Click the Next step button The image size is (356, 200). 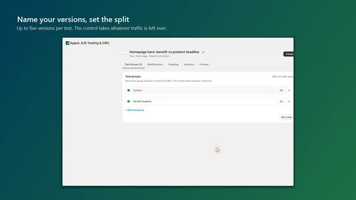pyautogui.click(x=286, y=117)
